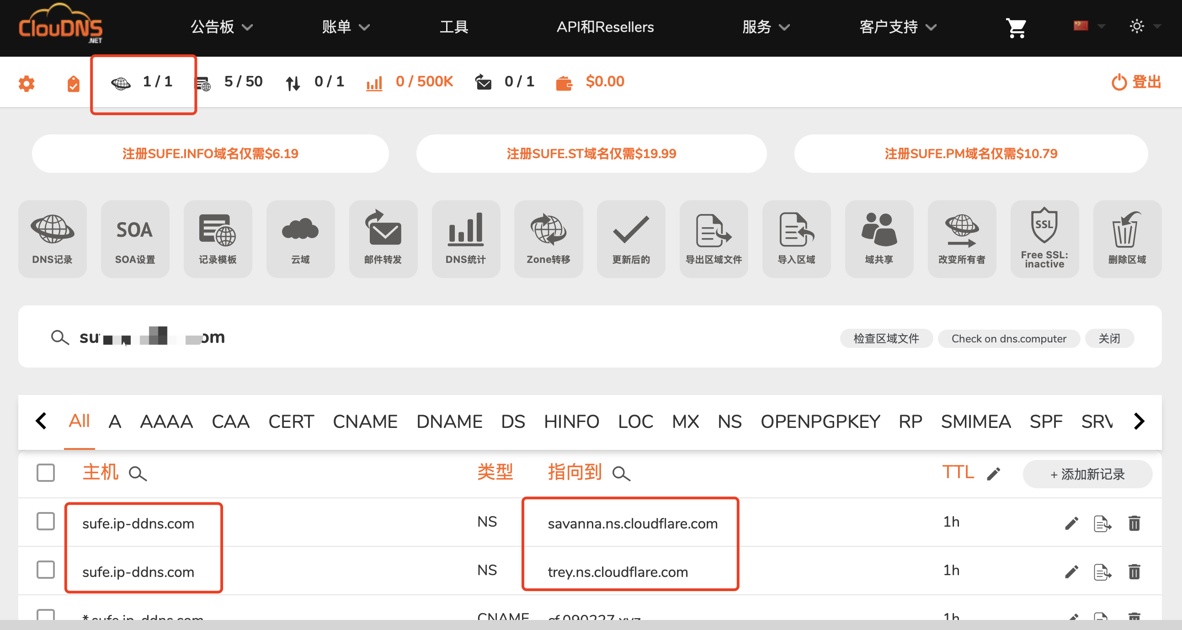Viewport: 1182px width, 630px height.
Task: Select the MX record tab
Action: click(685, 421)
